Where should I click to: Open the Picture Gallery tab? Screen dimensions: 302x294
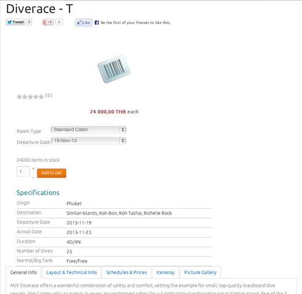pos(200,273)
